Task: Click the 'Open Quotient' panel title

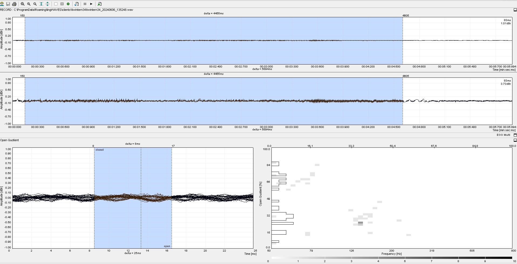Action: pos(9,140)
